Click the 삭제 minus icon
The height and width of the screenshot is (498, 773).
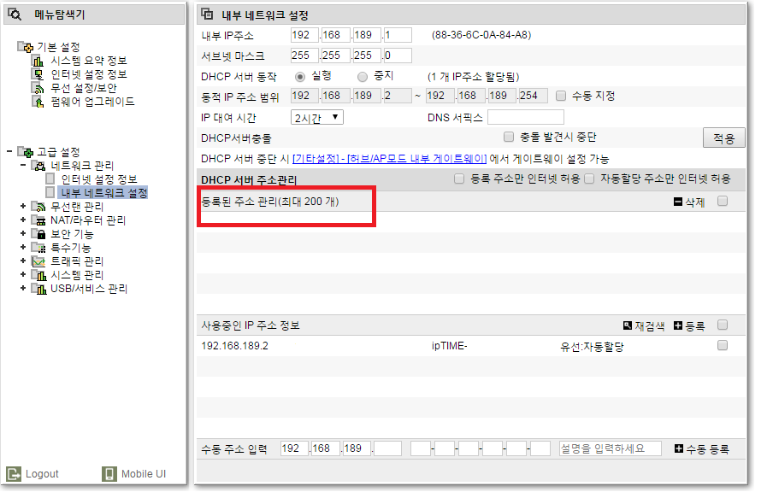coord(678,202)
